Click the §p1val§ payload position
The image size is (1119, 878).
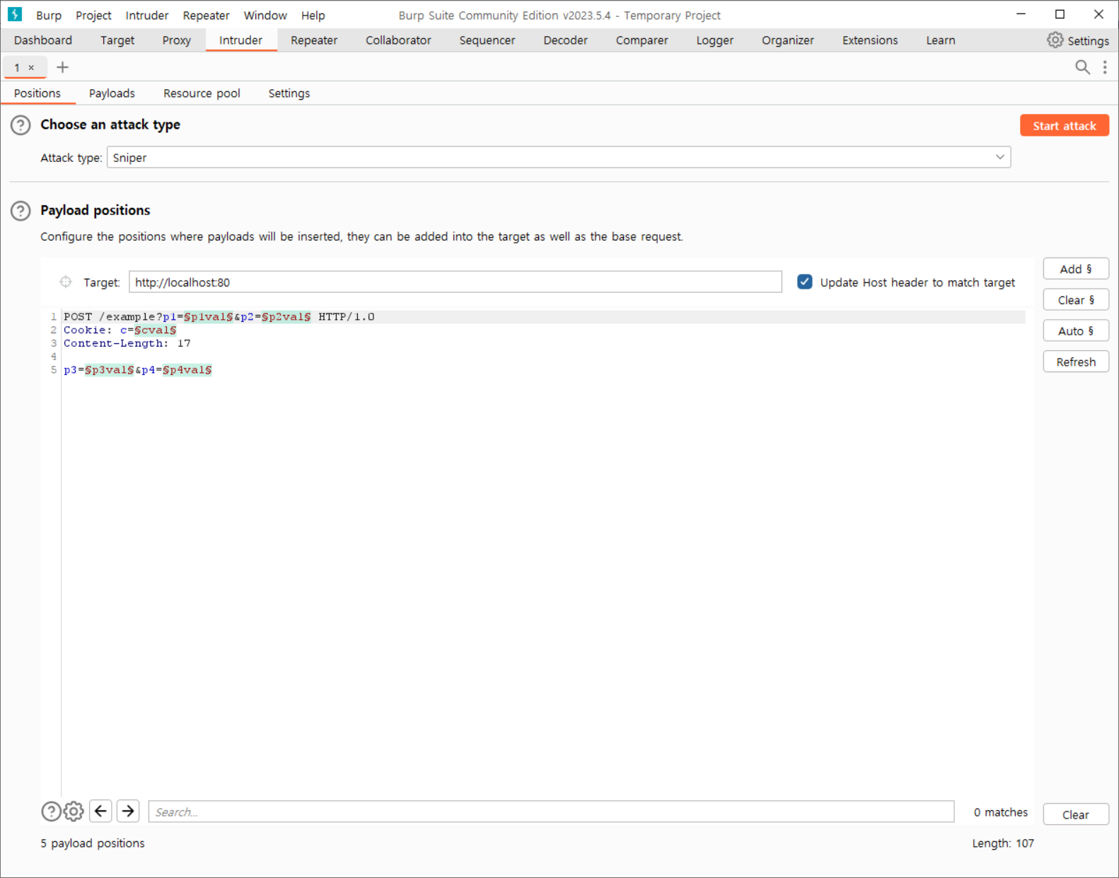point(208,317)
